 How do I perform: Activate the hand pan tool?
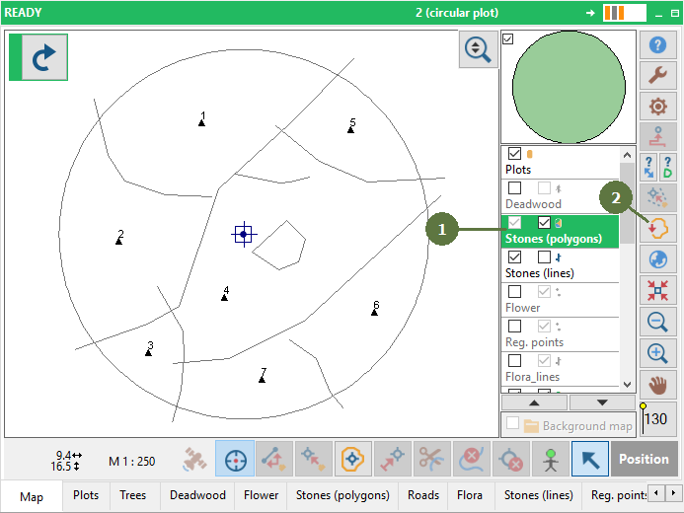pyautogui.click(x=657, y=386)
